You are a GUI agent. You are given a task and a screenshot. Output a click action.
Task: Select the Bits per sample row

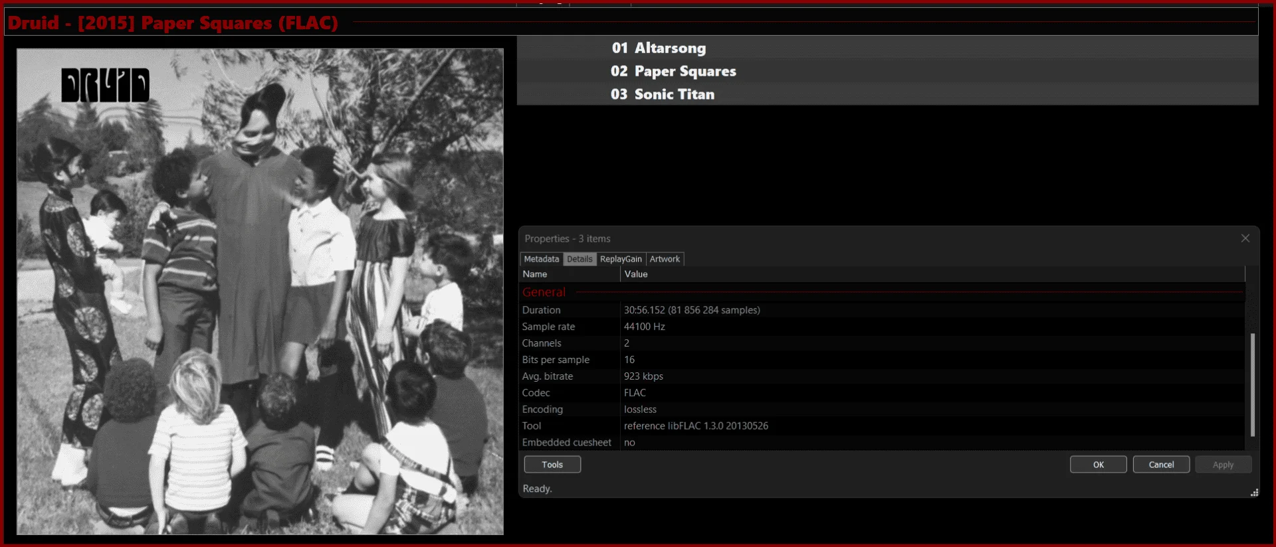pos(883,360)
